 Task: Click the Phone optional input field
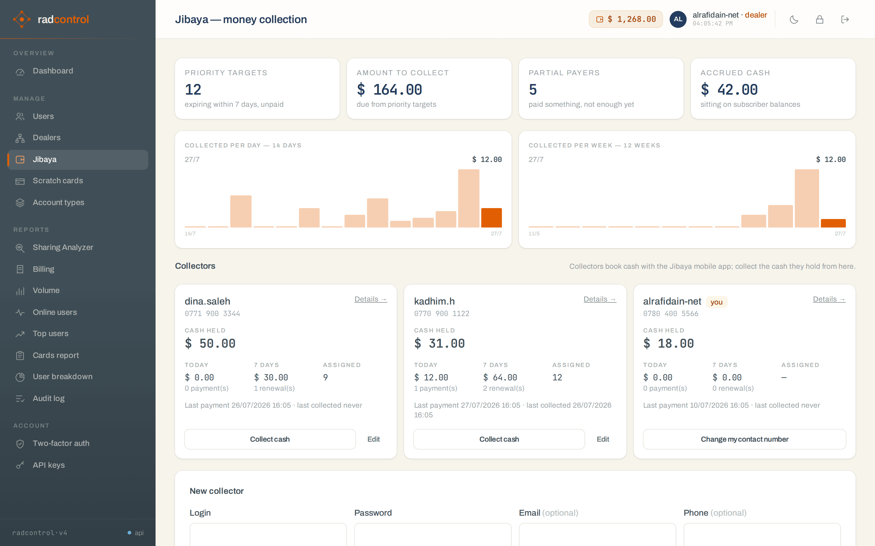pyautogui.click(x=762, y=534)
